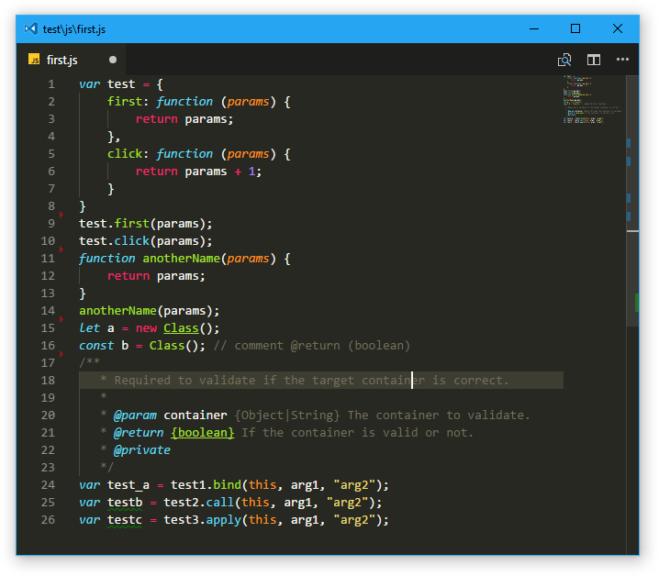
Task: Click line number 1 in the gutter
Action: pos(51,84)
